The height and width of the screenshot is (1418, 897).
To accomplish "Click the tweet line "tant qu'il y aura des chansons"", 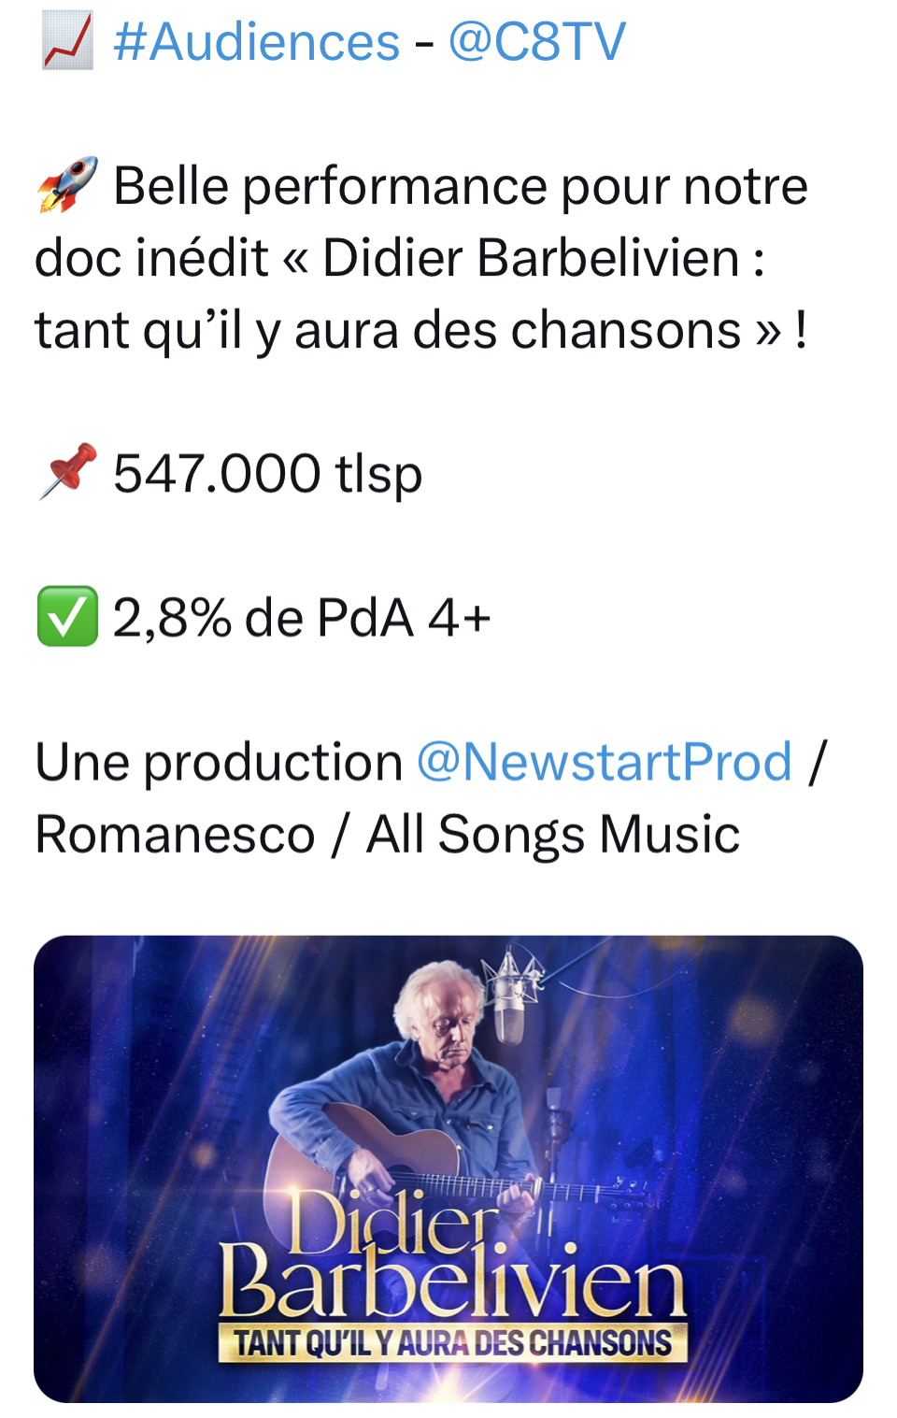I will click(420, 330).
